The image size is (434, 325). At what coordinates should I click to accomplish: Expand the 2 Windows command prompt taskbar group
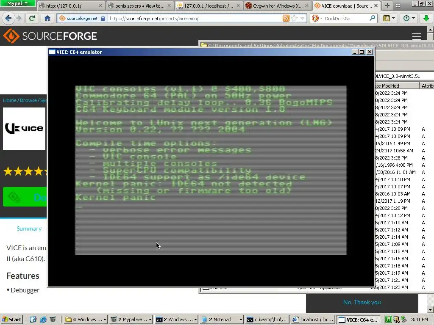(x=176, y=319)
